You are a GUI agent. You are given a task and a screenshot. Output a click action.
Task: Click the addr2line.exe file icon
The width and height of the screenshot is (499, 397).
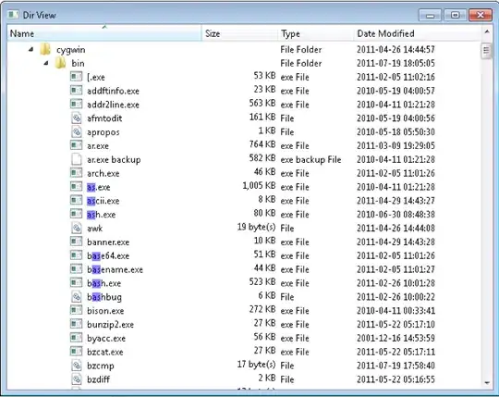pyautogui.click(x=77, y=104)
